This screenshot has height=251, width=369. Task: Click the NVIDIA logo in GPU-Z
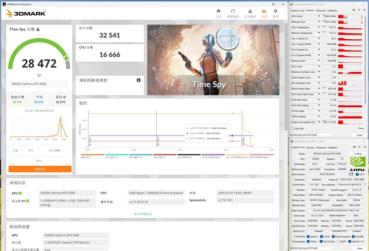[357, 164]
